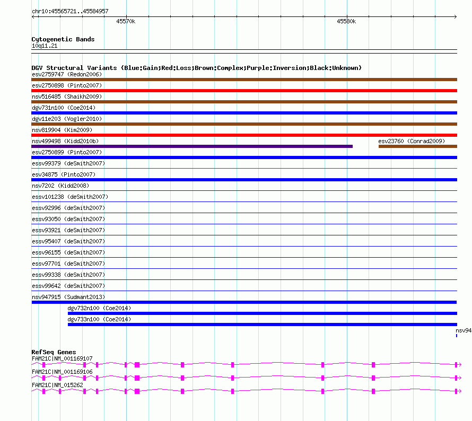Click the dgv11e203 (Vogler2010) label
This screenshot has height=421, width=472.
pos(67,119)
